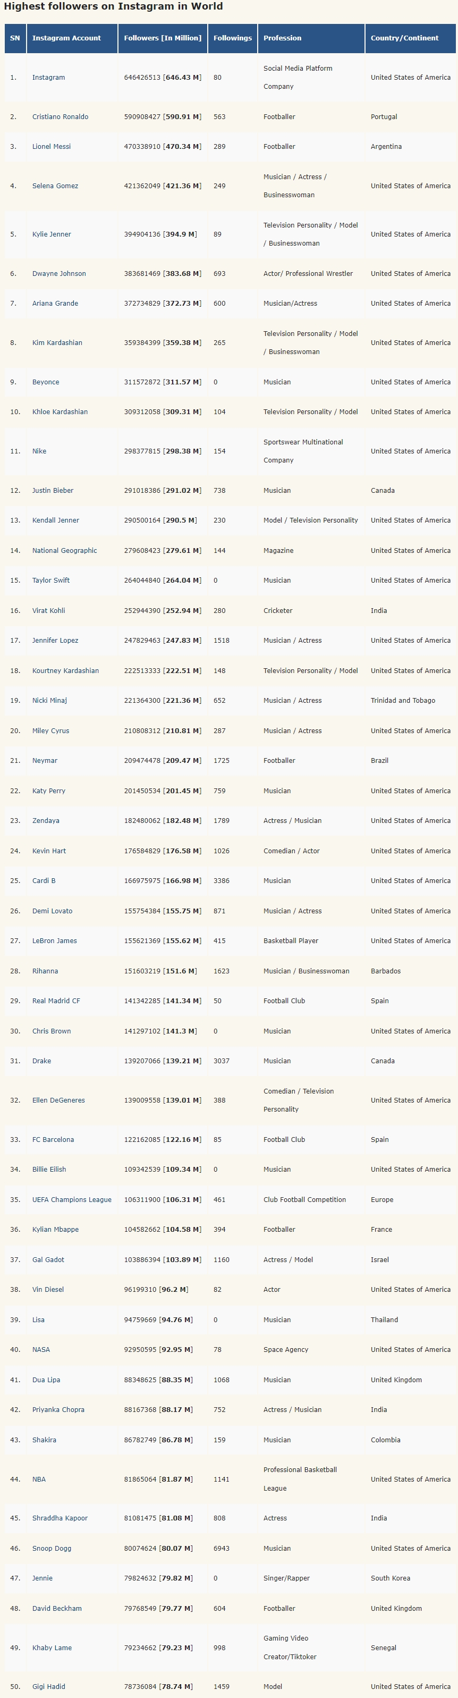Select the Shakira account link
The image size is (458, 1698).
(44, 1440)
